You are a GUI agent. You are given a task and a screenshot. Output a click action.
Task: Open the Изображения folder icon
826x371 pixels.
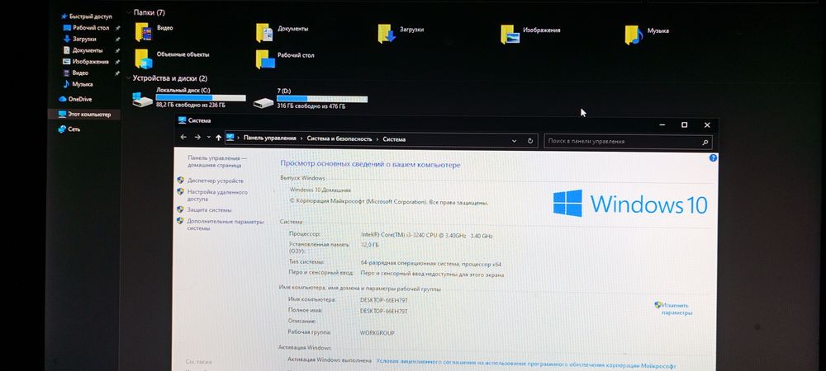510,34
